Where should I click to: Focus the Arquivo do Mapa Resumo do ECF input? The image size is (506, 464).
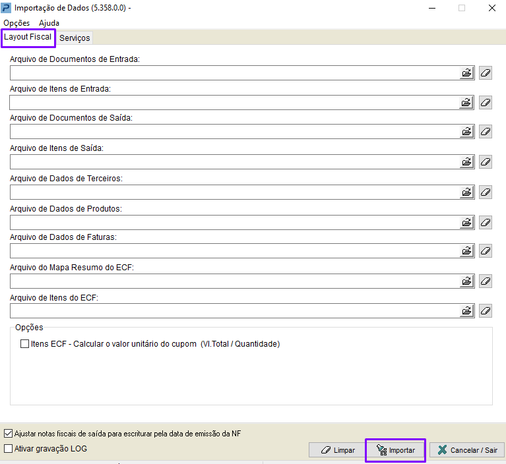(x=235, y=281)
